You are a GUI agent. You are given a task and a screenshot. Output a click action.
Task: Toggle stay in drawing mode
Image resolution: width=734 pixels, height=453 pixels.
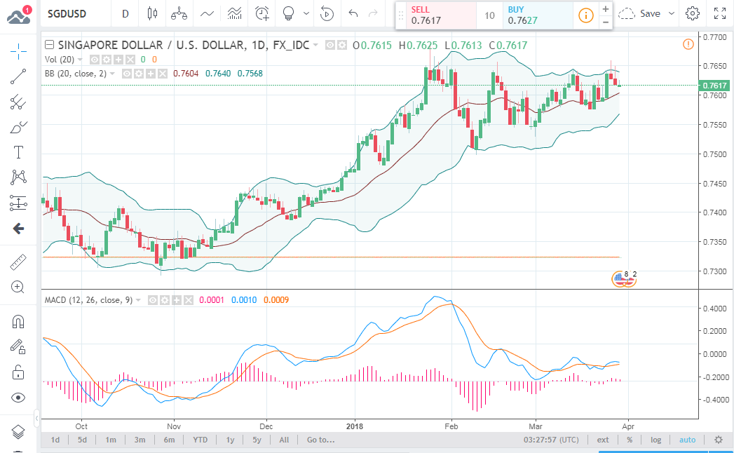(18, 347)
